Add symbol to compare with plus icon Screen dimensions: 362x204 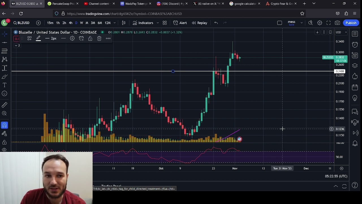(38, 23)
